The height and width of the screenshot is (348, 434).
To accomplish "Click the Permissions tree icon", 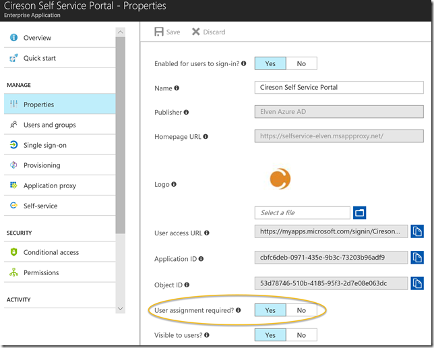I will click(13, 272).
